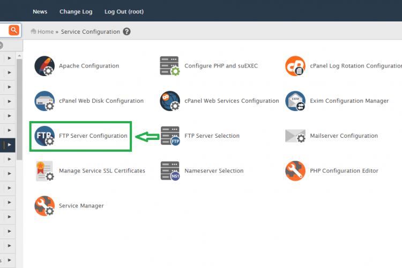Open Service Manager link

81,206
